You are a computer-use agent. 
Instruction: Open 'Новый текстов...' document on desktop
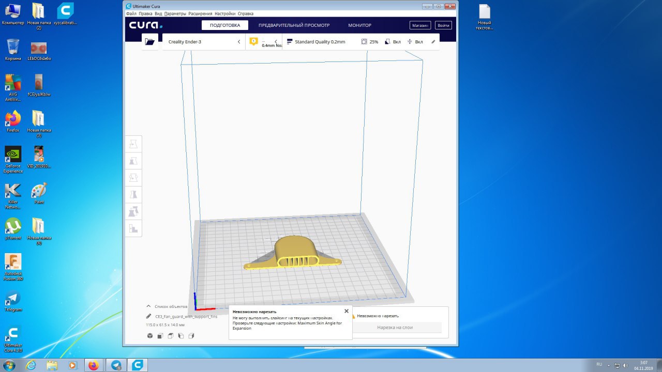484,17
